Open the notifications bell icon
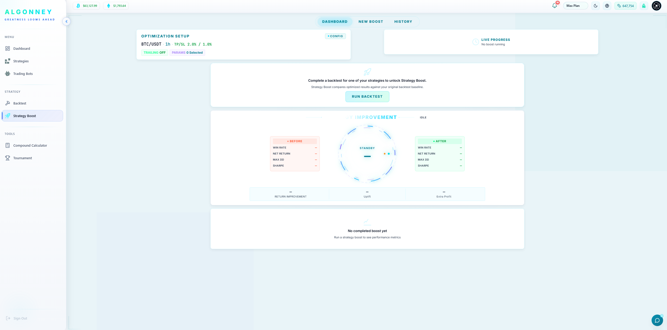This screenshot has height=330, width=667. tap(554, 6)
